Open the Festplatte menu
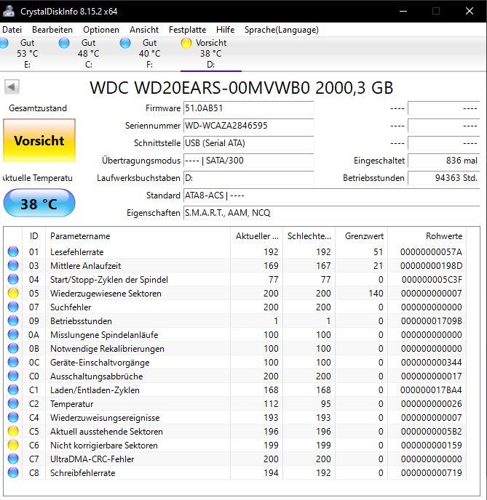 [x=188, y=30]
